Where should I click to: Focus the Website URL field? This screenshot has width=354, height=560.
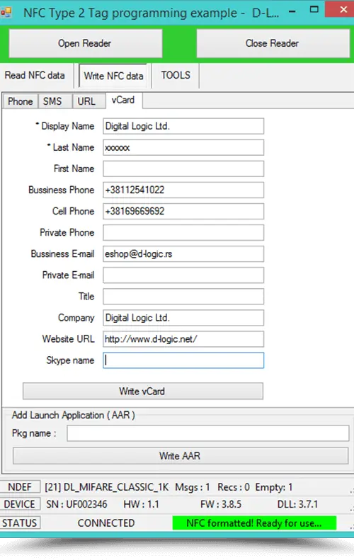coord(183,339)
